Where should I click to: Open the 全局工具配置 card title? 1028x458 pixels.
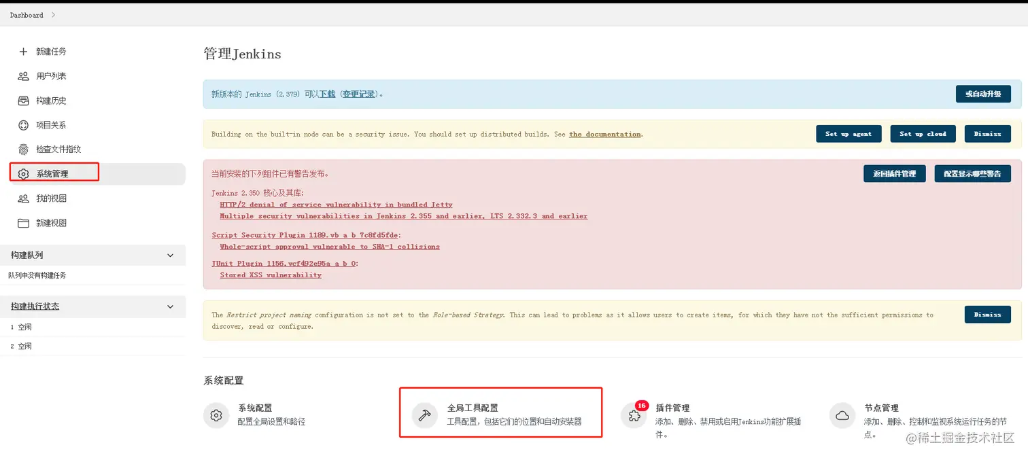[473, 408]
